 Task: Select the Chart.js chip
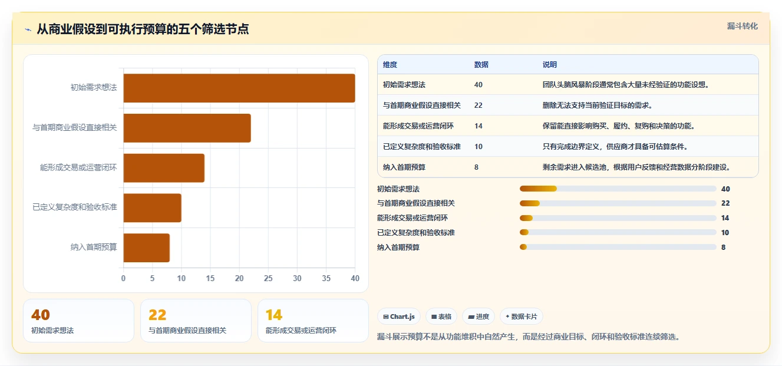coord(399,316)
